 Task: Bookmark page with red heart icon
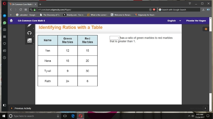(x=154, y=10)
